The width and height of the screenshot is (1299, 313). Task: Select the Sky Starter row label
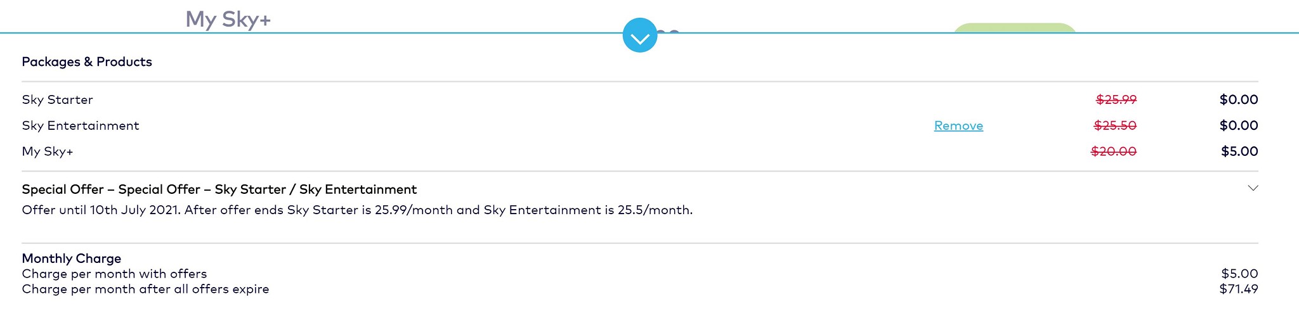click(x=57, y=99)
